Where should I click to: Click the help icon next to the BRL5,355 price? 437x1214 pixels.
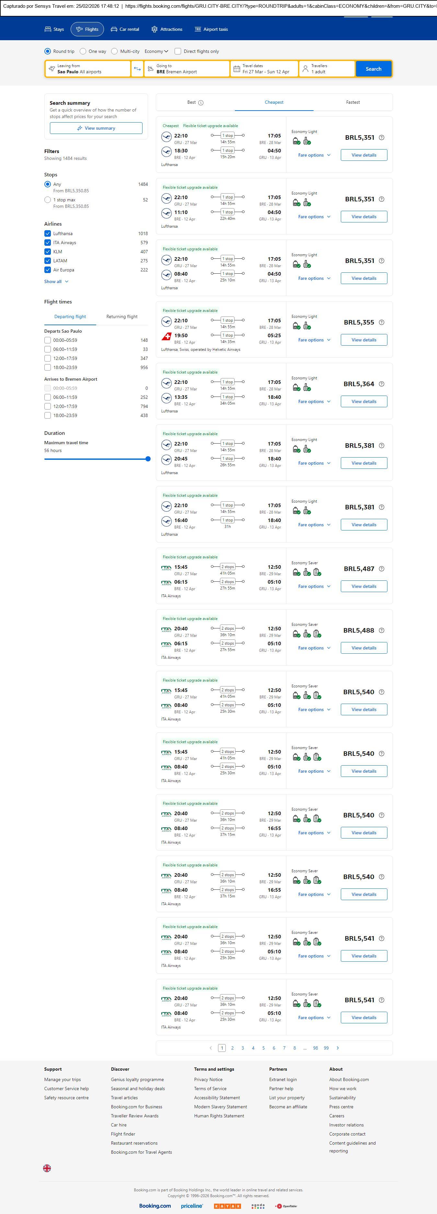point(381,322)
